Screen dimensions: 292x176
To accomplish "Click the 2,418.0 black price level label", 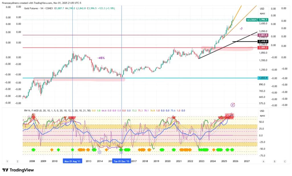I will tap(262, 41).
